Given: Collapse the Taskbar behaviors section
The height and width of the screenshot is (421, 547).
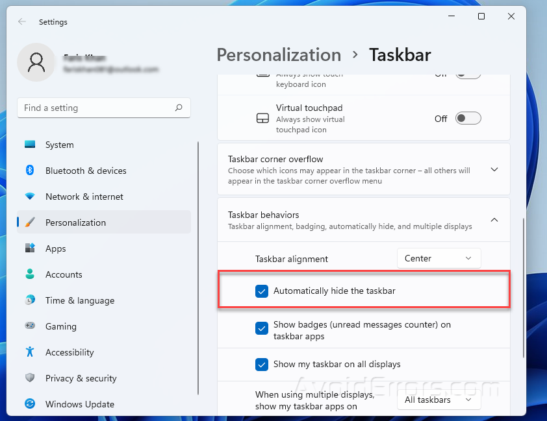Looking at the screenshot, I should (x=494, y=219).
